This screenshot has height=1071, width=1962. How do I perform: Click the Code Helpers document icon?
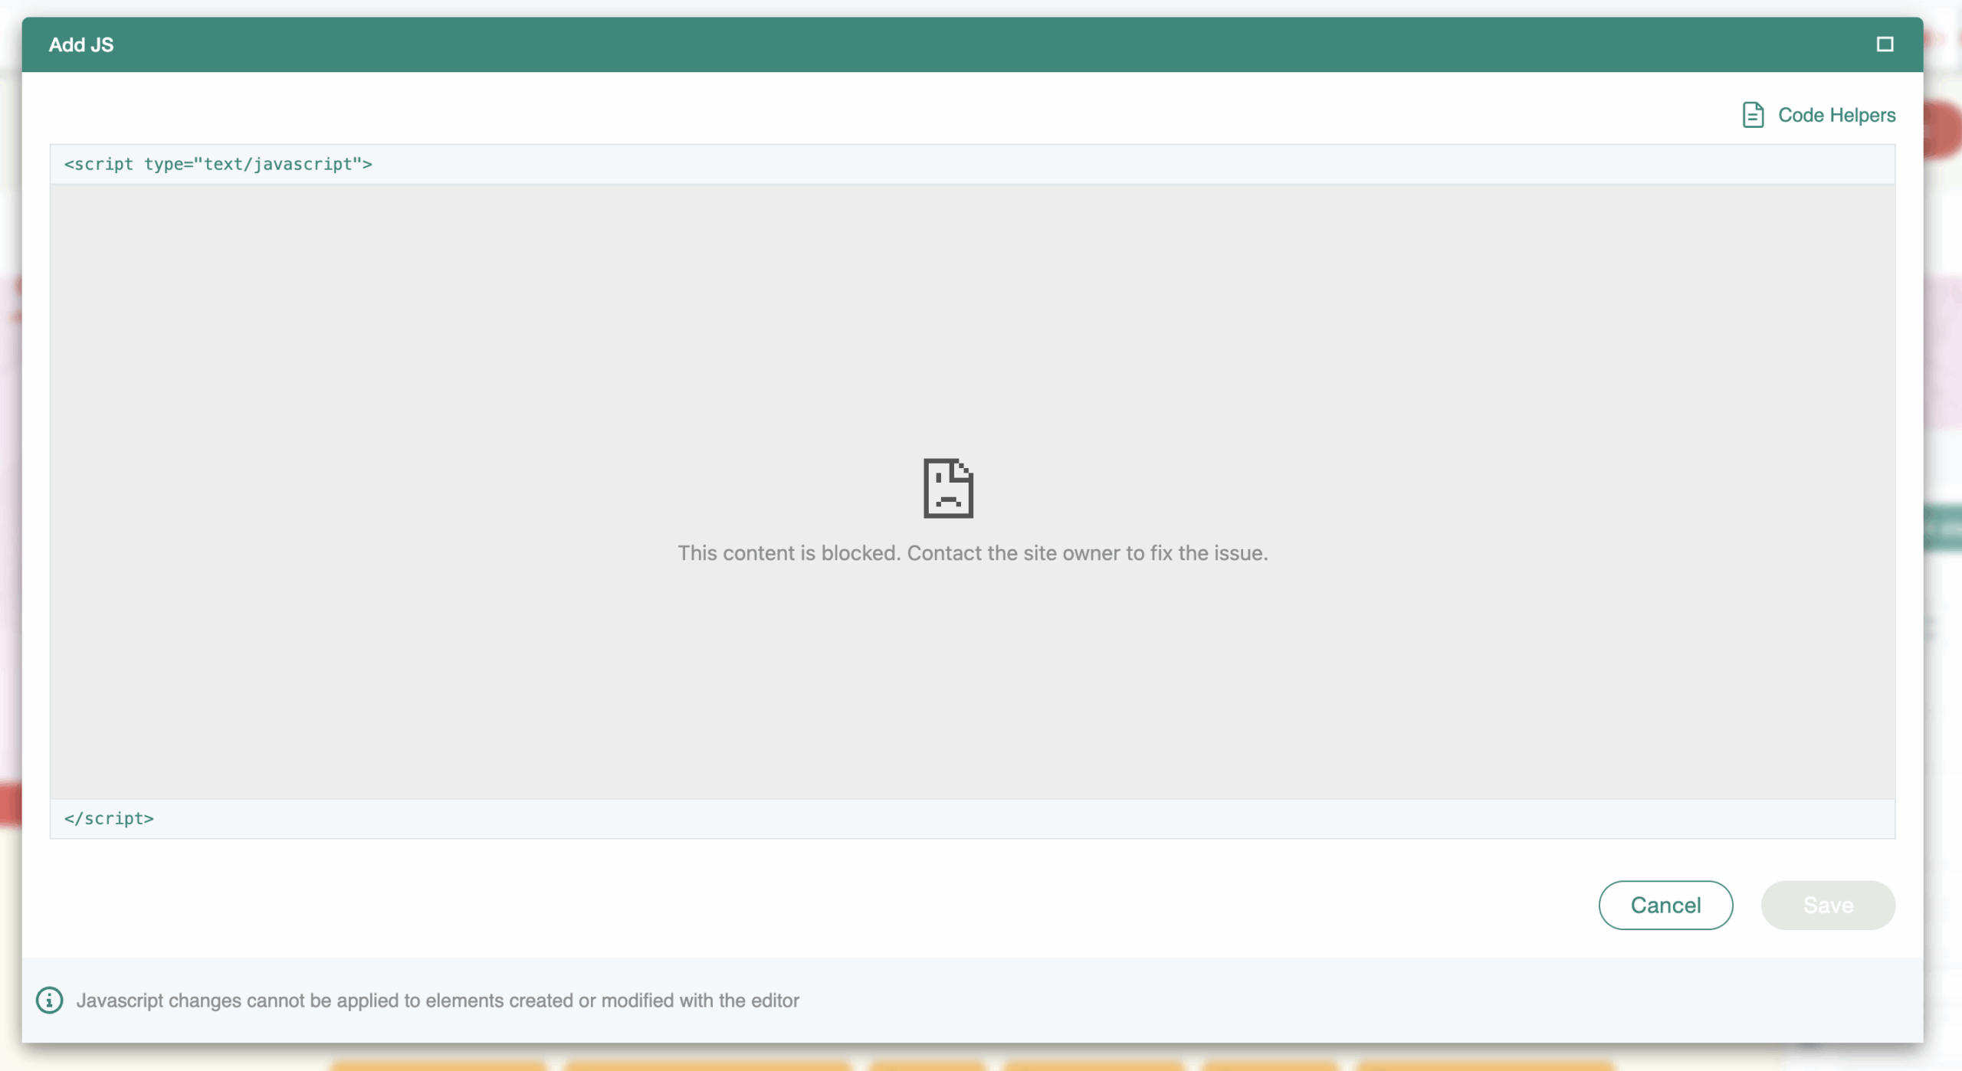point(1752,115)
